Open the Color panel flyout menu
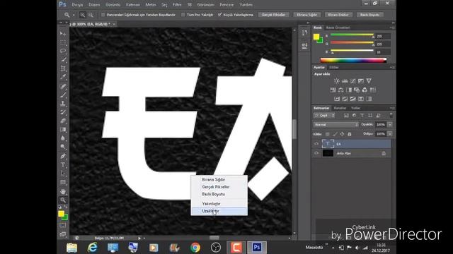This screenshot has width=453, height=254. (x=392, y=28)
